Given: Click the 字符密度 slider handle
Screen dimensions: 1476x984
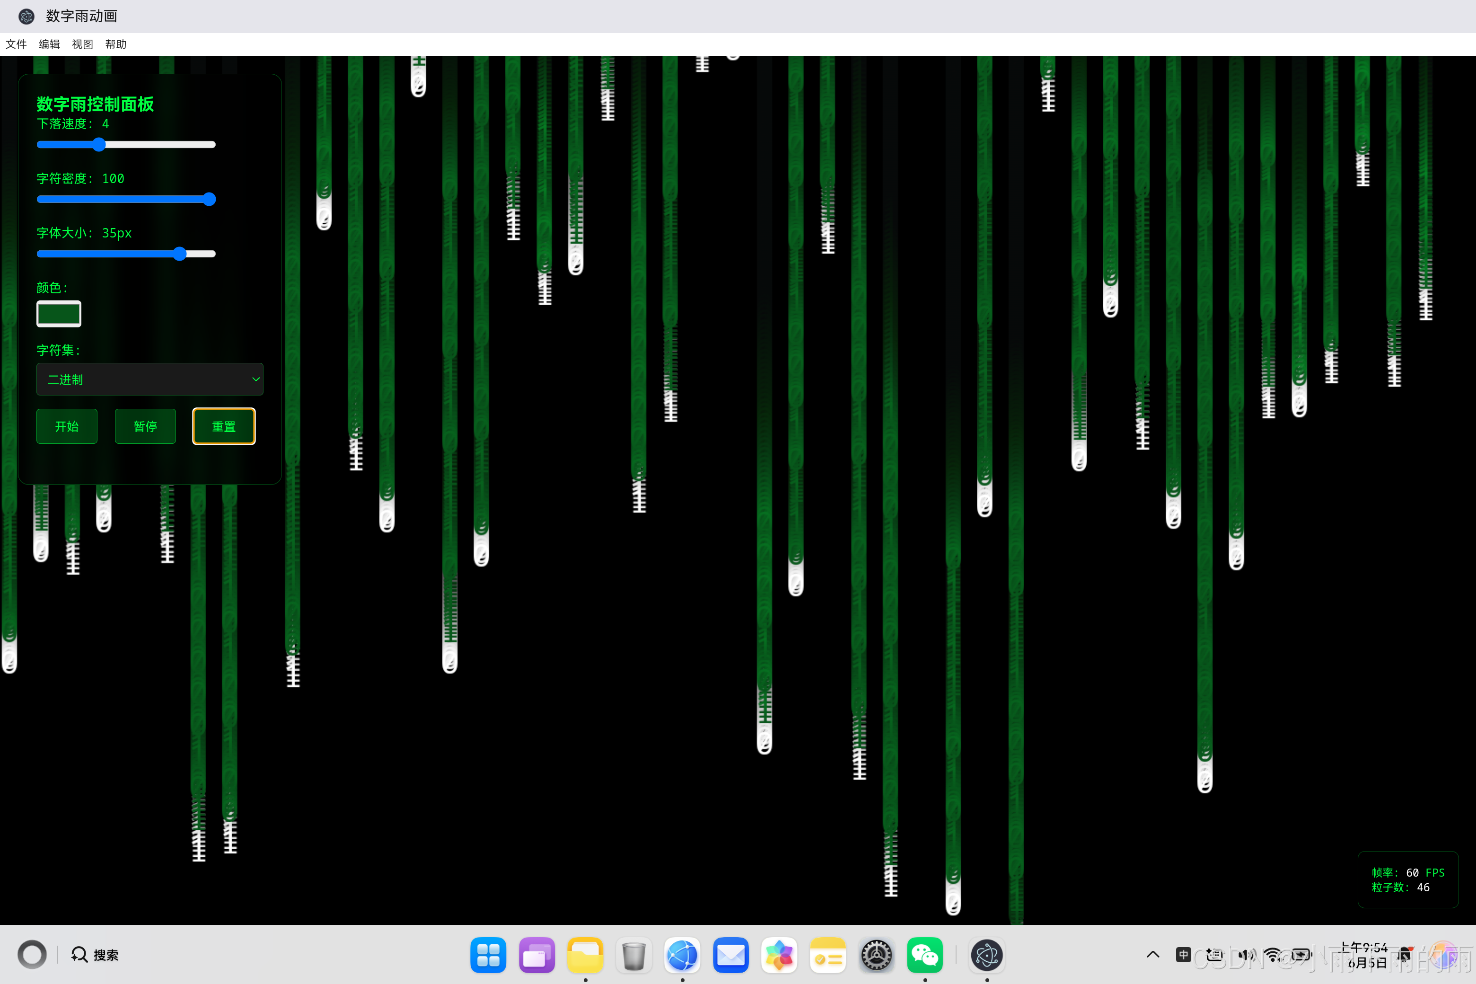Looking at the screenshot, I should click(210, 200).
